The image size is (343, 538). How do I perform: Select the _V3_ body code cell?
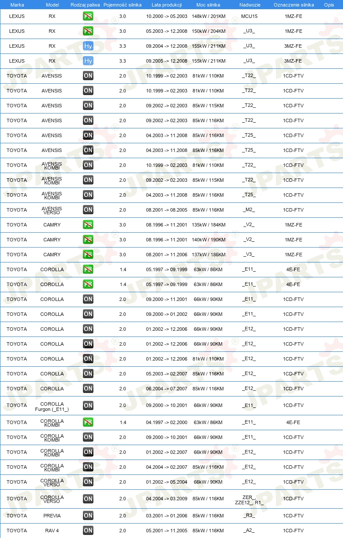[249, 255]
